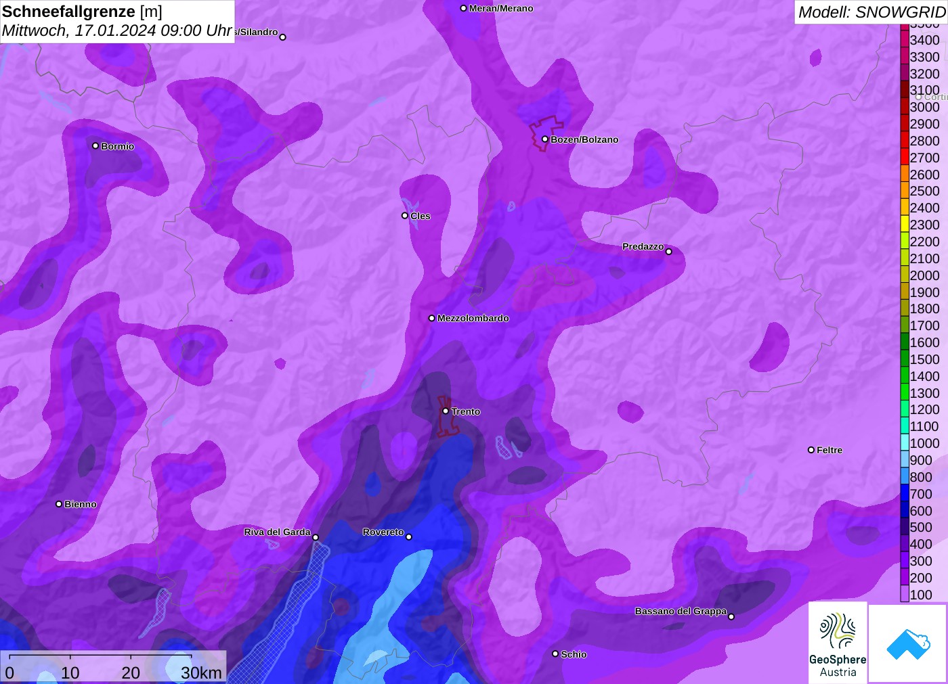Click the legend value '2000'

(x=925, y=275)
